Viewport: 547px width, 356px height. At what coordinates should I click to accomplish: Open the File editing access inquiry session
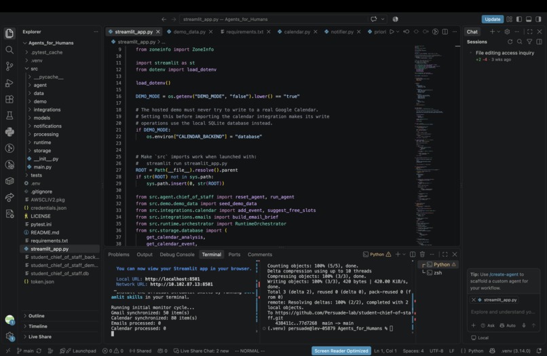(504, 56)
